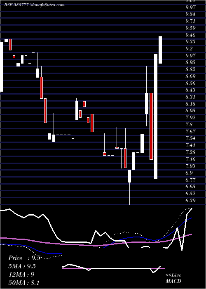Image resolution: width=206 pixels, height=289 pixels.
Task: Click the 8.18 price axis label
Action: point(190,104)
